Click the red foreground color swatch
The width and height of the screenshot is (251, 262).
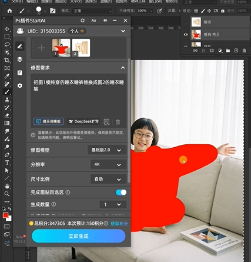5,215
